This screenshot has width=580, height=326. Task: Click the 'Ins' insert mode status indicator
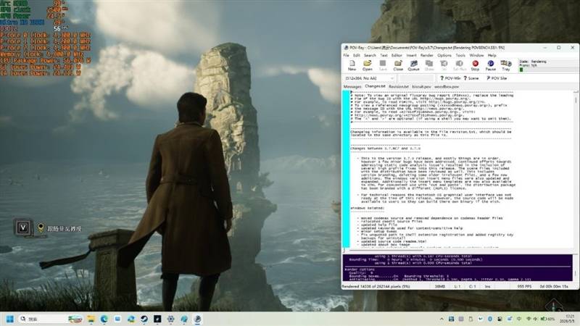[x=487, y=286]
